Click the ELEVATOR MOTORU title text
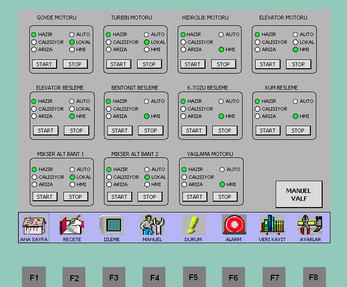Viewport: 347px width, 287px height. 283,18
